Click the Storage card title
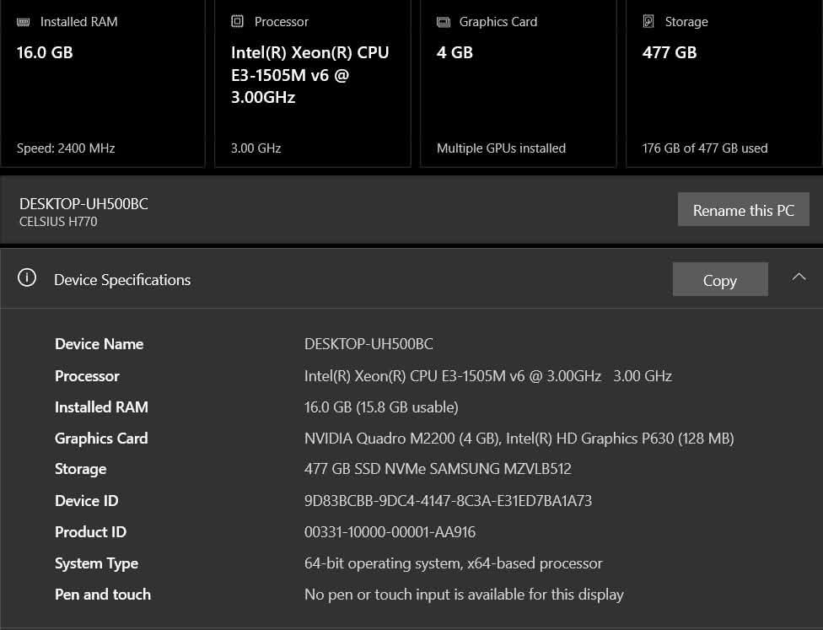 (686, 22)
